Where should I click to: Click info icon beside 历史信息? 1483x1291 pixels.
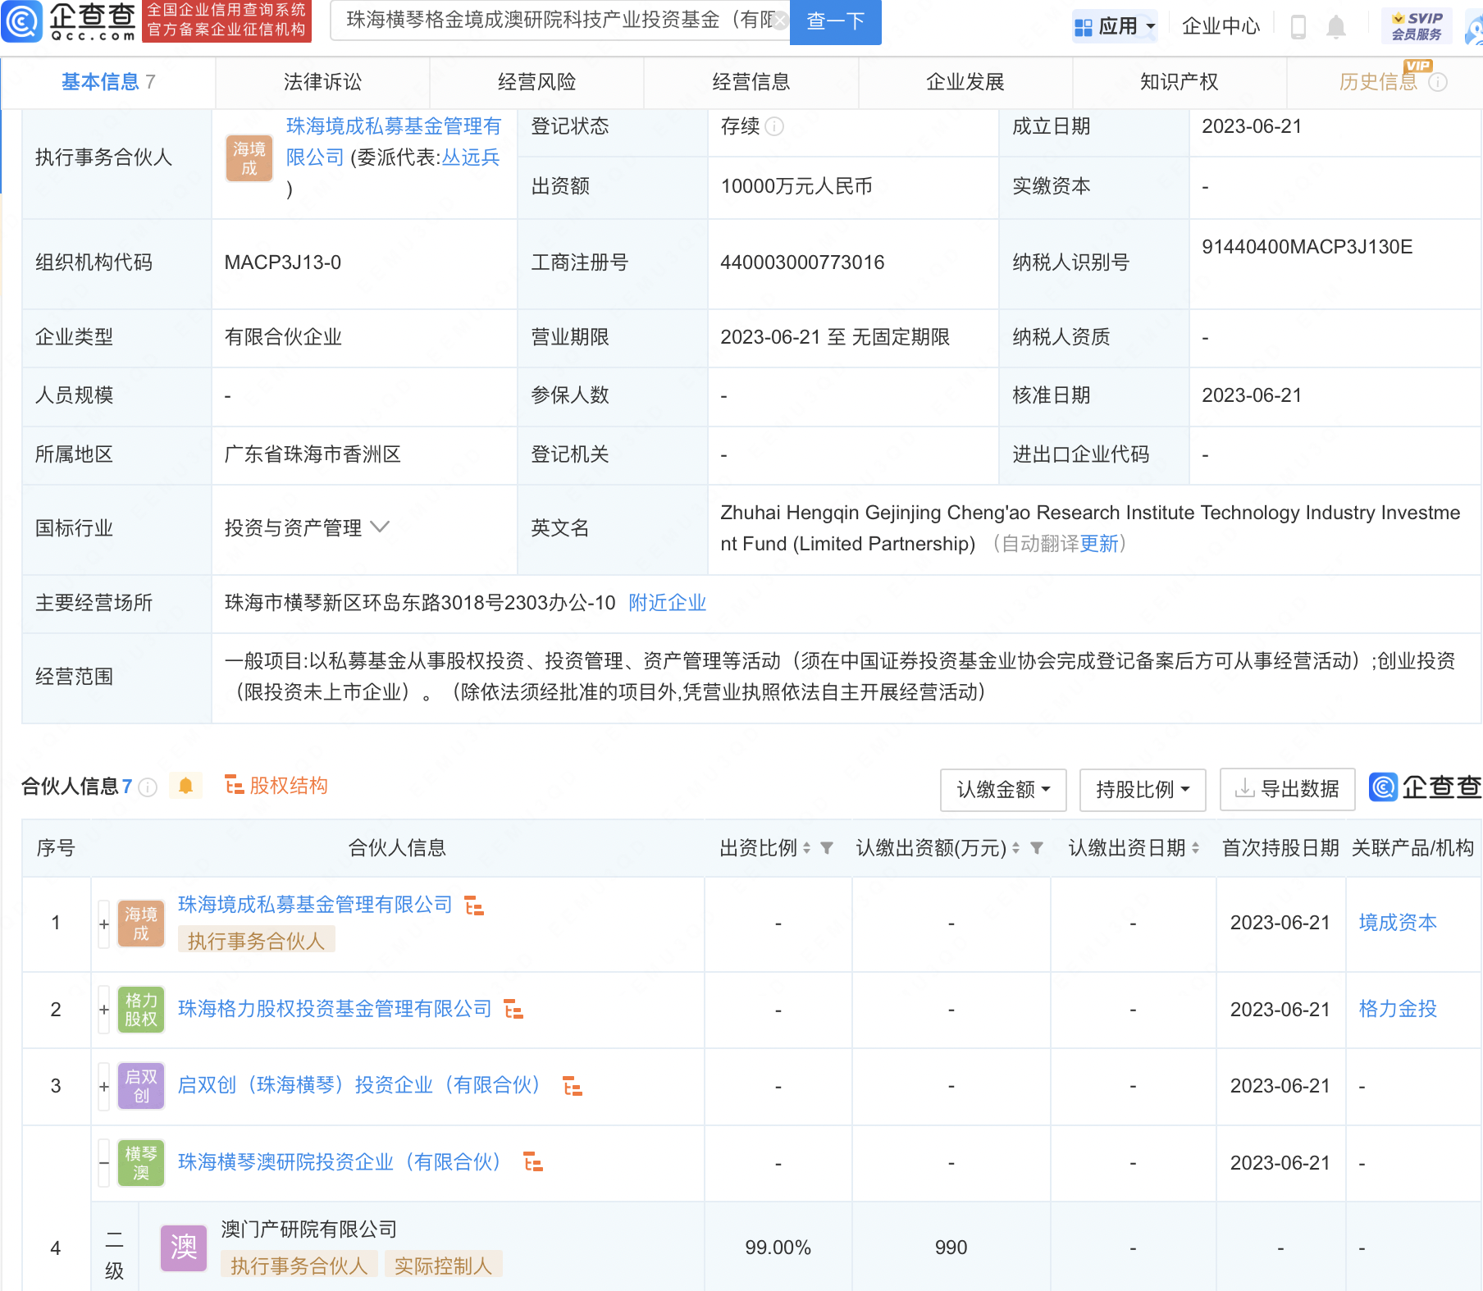[x=1438, y=82]
